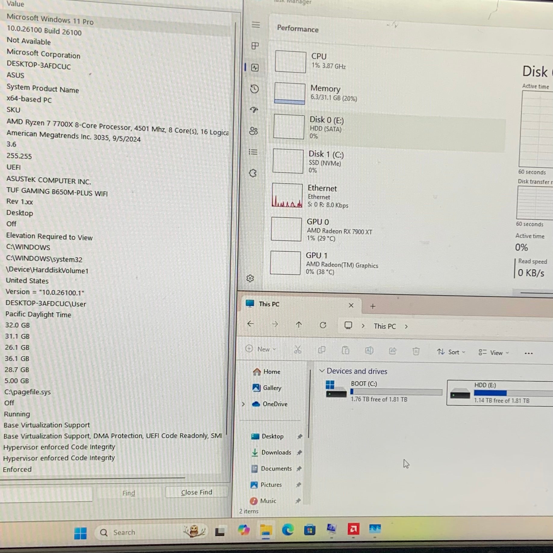Open Task Manager Services puzzle icon

click(253, 173)
